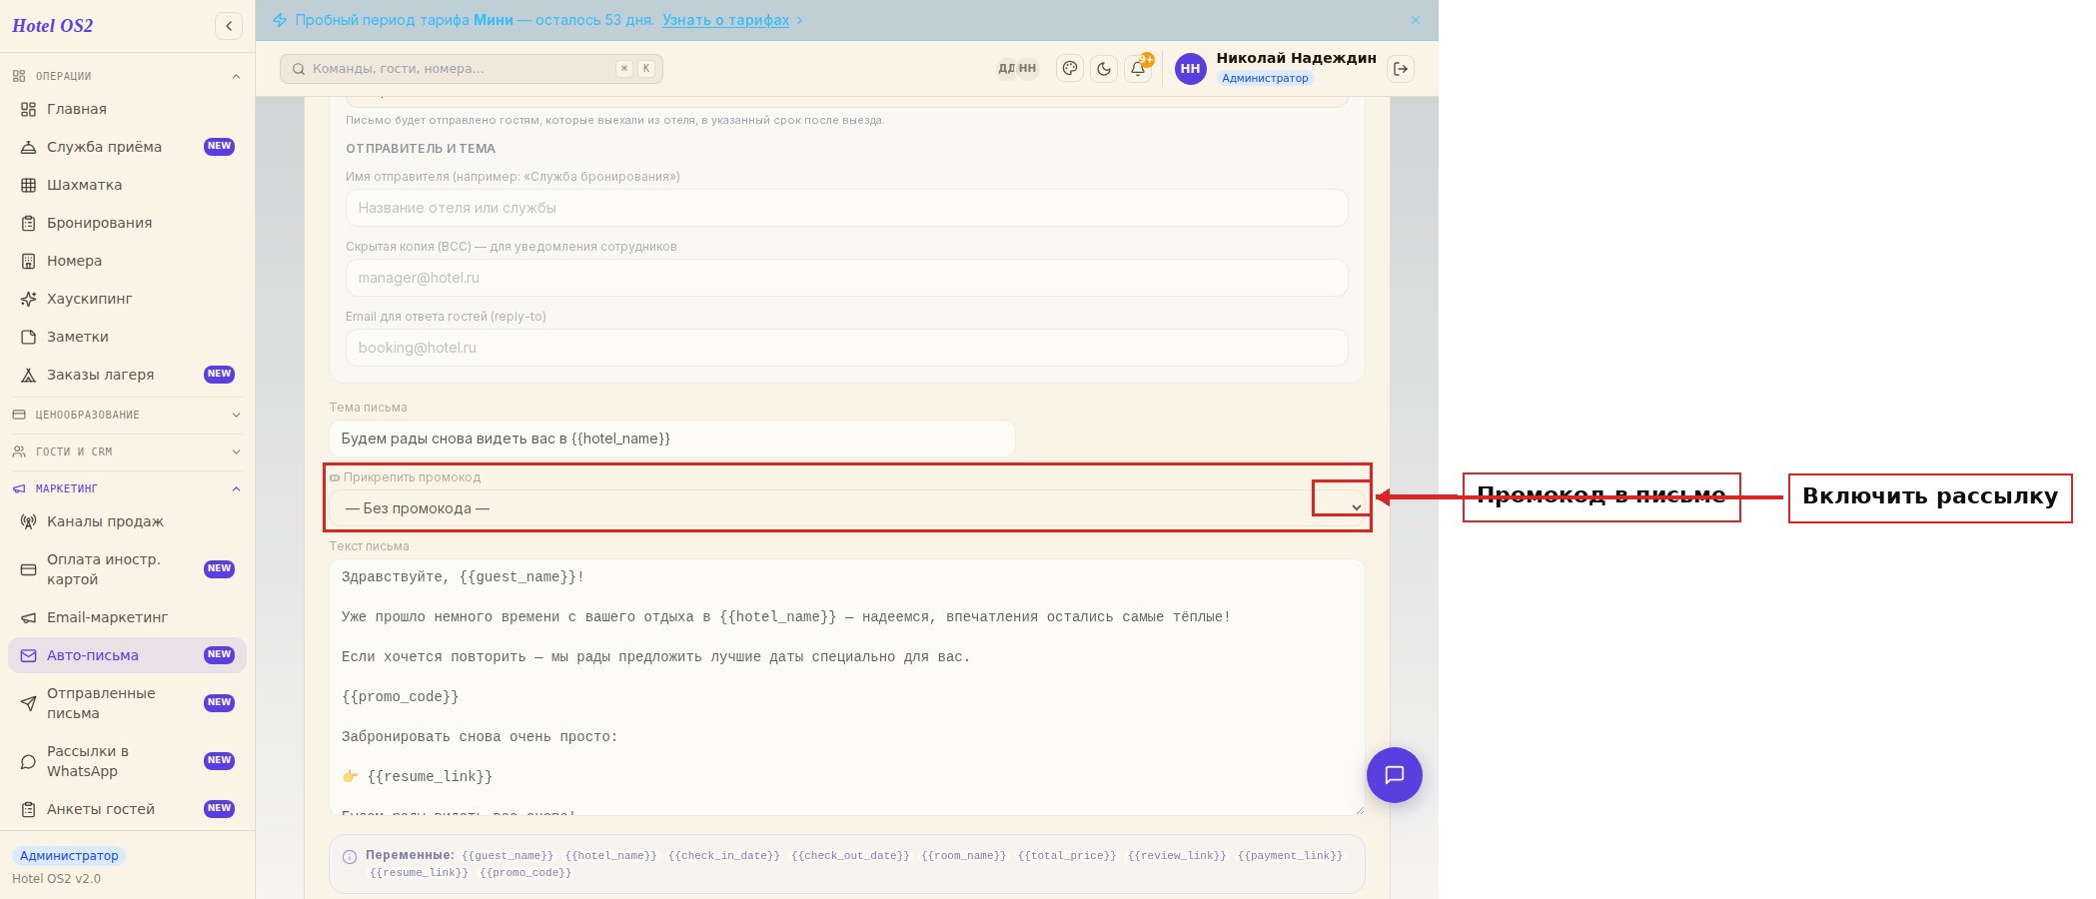The height and width of the screenshot is (899, 2096).
Task: Expand the Гости и CRM group
Action: (x=127, y=451)
